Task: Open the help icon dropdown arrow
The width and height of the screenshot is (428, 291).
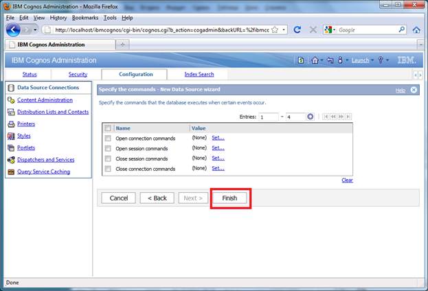Action: coord(387,60)
